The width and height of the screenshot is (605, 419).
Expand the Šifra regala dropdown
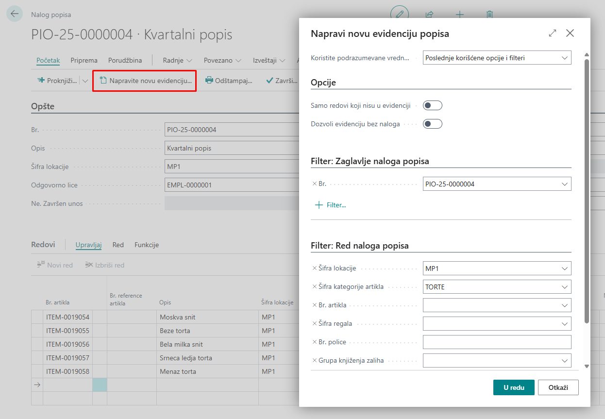pyautogui.click(x=564, y=324)
